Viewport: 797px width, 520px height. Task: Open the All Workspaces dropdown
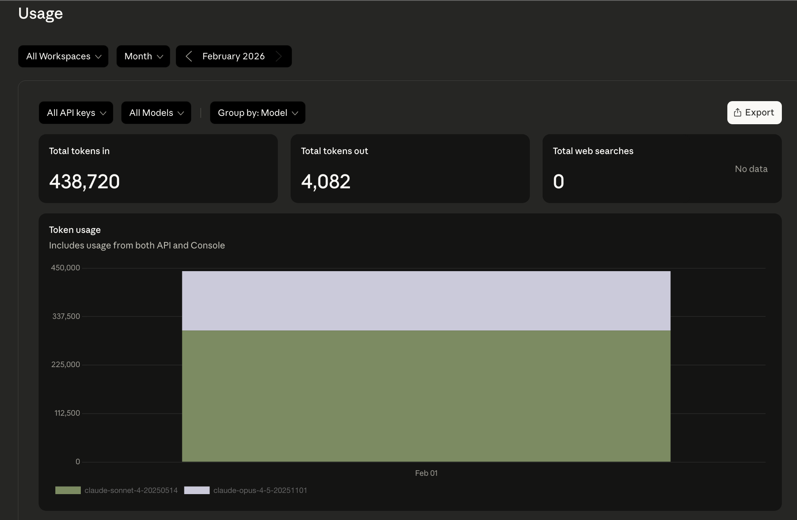[x=63, y=56]
